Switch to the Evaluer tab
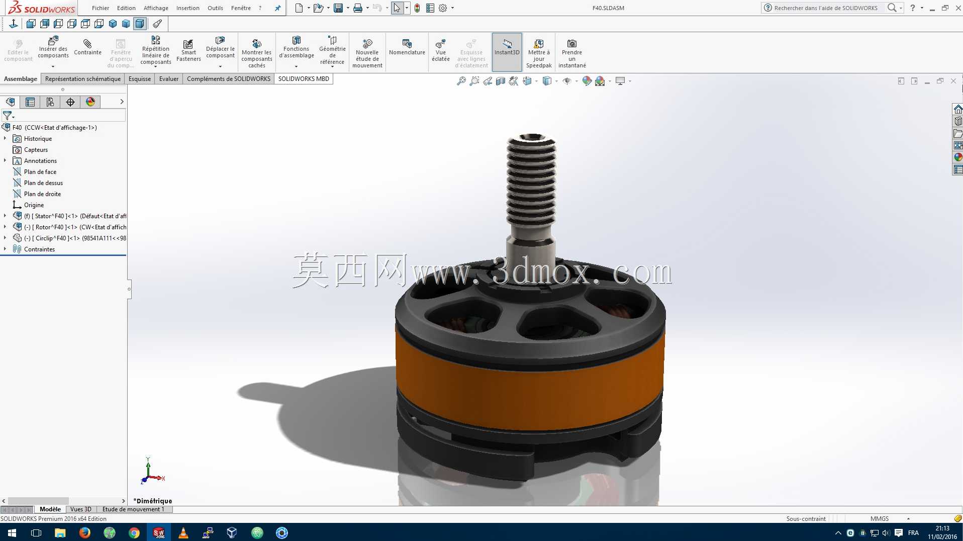 (169, 79)
